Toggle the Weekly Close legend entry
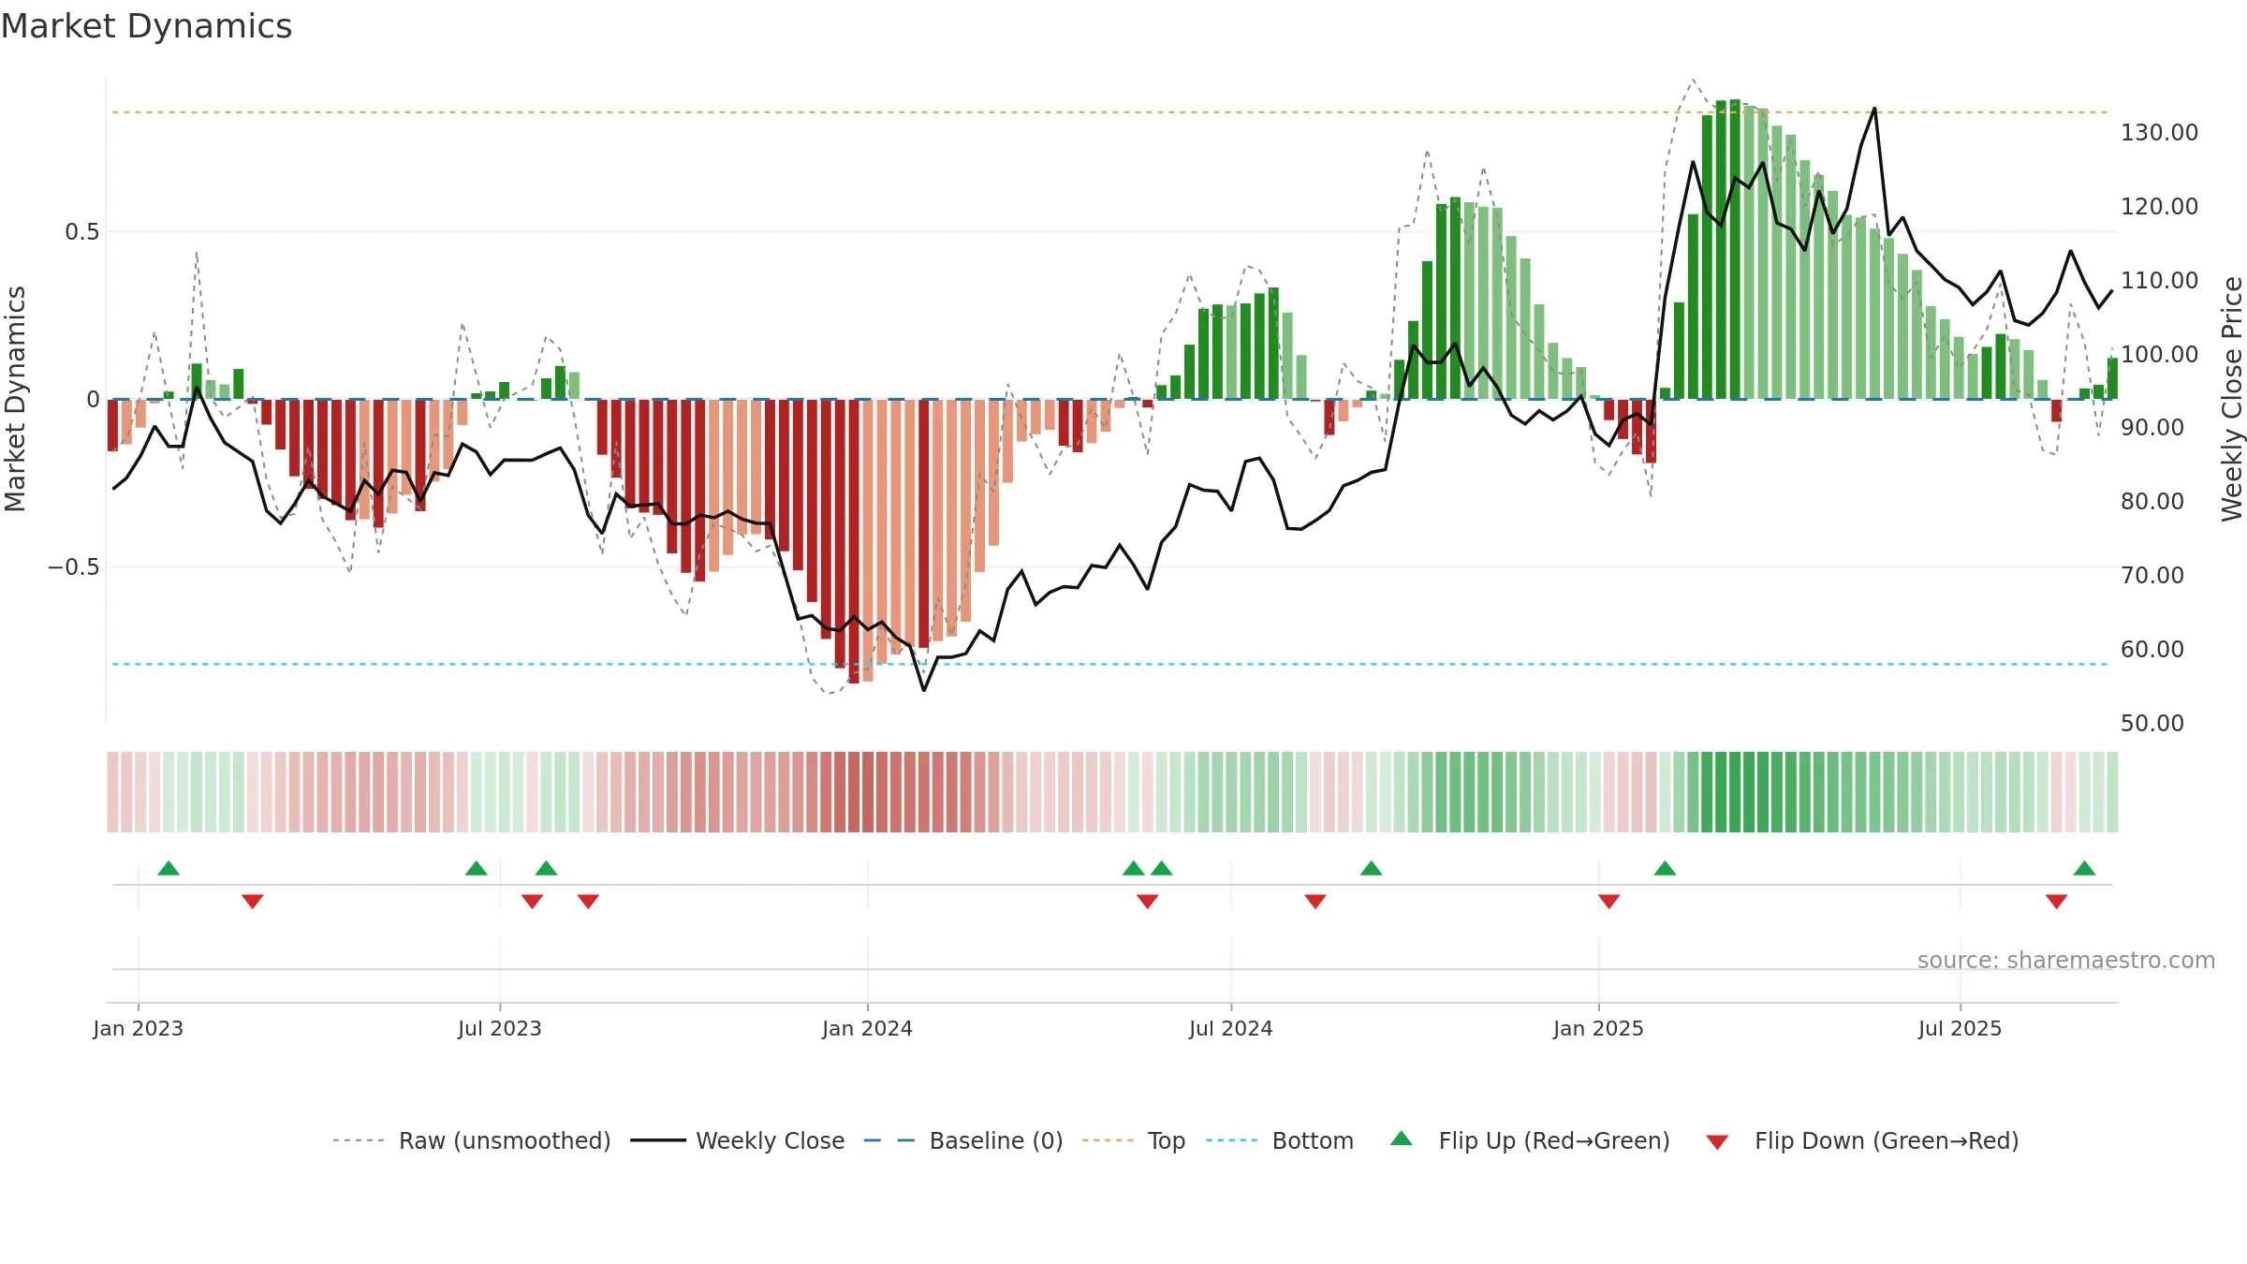The height and width of the screenshot is (1264, 2247). coord(738,1140)
